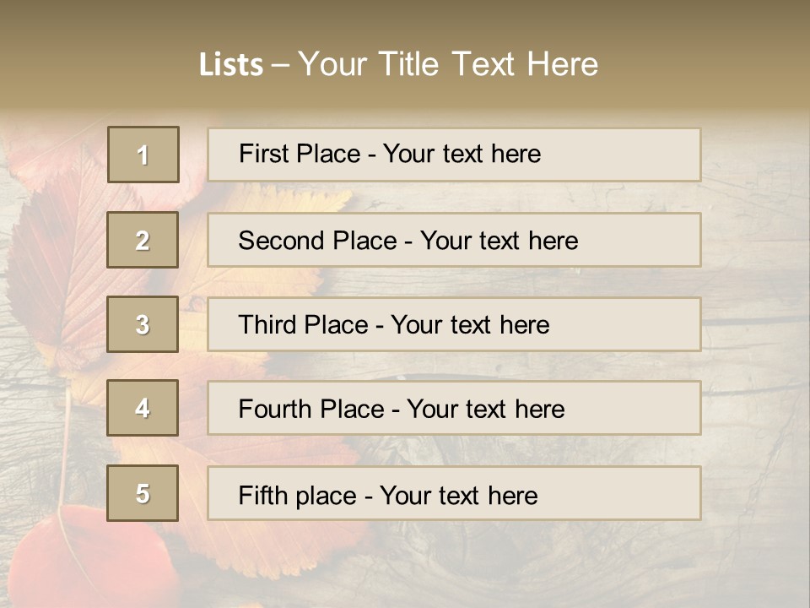
Task: Select the number 2 box
Action: [143, 240]
